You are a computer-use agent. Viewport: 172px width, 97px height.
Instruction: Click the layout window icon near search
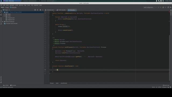pyautogui.click(x=168, y=7)
